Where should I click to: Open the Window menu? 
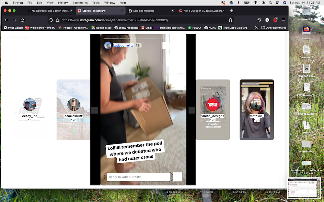[110, 3]
